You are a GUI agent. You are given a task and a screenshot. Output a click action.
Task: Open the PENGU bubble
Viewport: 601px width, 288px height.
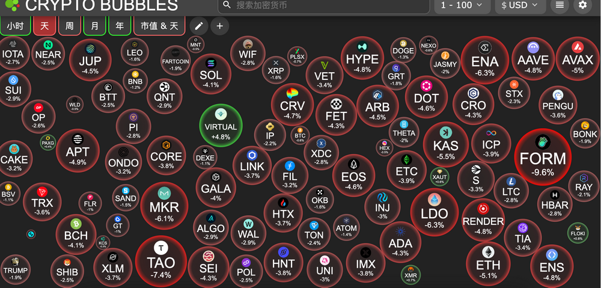[x=558, y=105]
